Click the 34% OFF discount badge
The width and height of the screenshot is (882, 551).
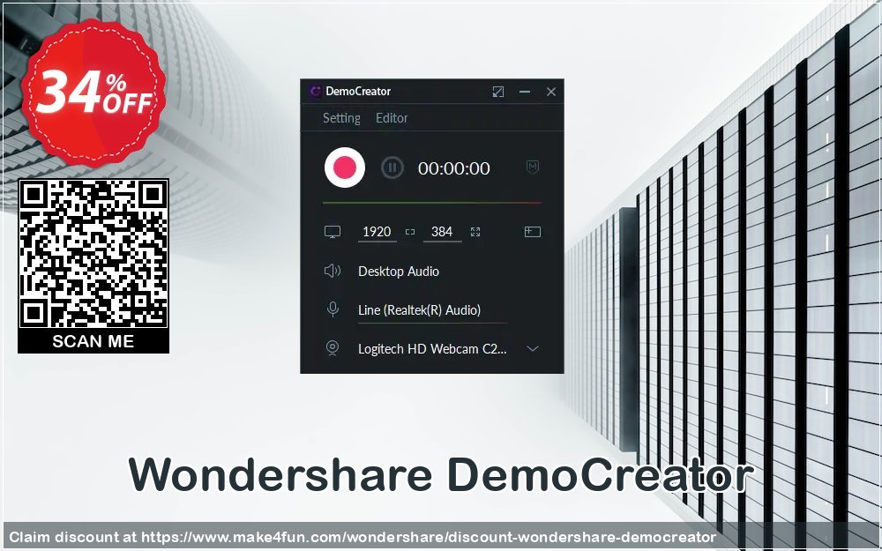tap(93, 93)
